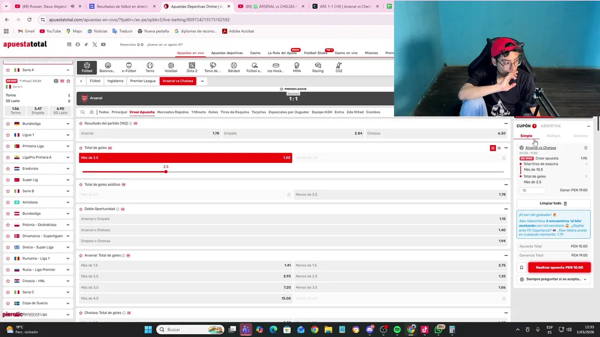
Task: Select the Baloncesto sport icon
Action: point(108,67)
